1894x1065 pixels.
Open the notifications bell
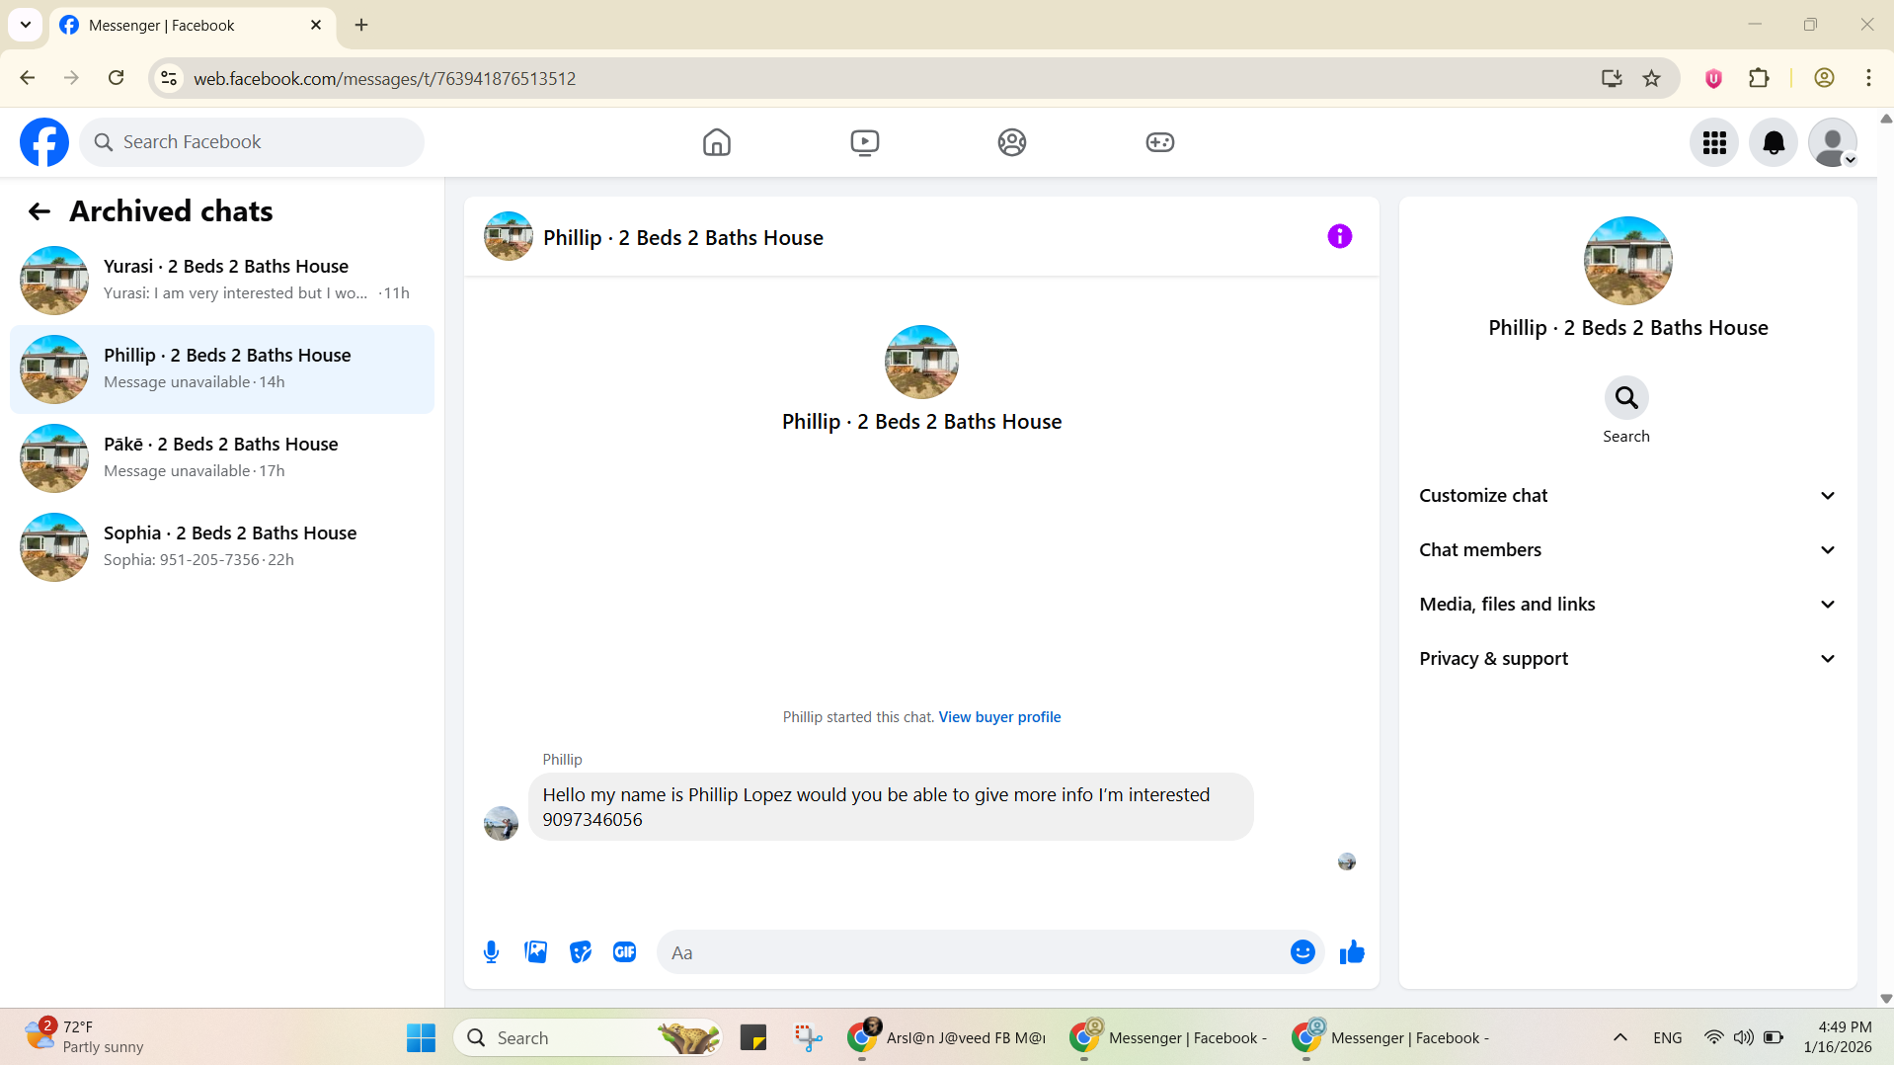click(x=1774, y=142)
